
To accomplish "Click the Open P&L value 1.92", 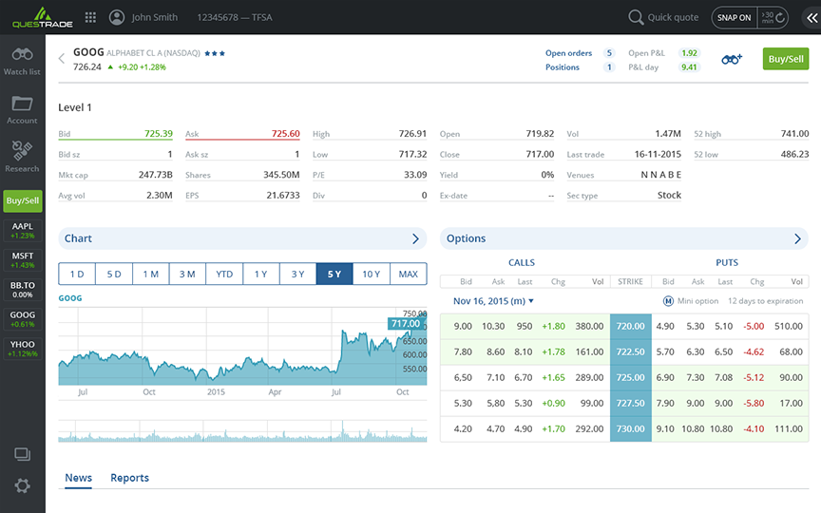I will click(x=689, y=53).
